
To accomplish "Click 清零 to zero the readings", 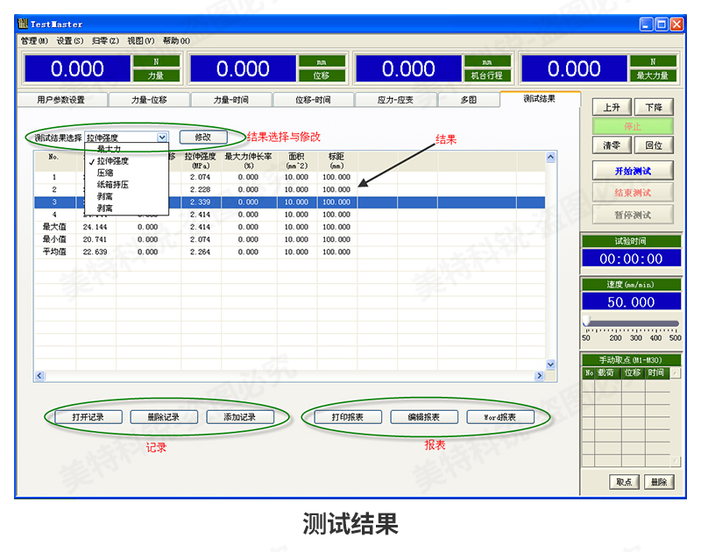I will 612,145.
